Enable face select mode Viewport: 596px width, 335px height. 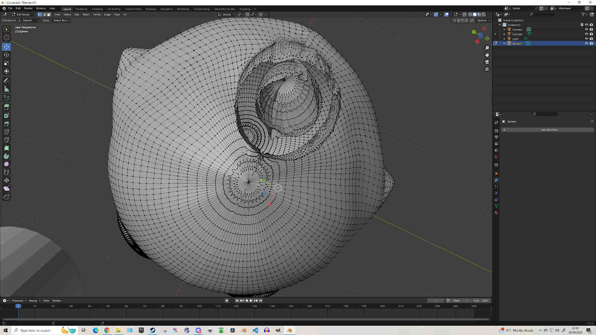pyautogui.click(x=49, y=14)
